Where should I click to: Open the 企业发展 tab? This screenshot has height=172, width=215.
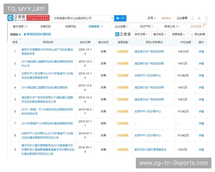[121, 26]
